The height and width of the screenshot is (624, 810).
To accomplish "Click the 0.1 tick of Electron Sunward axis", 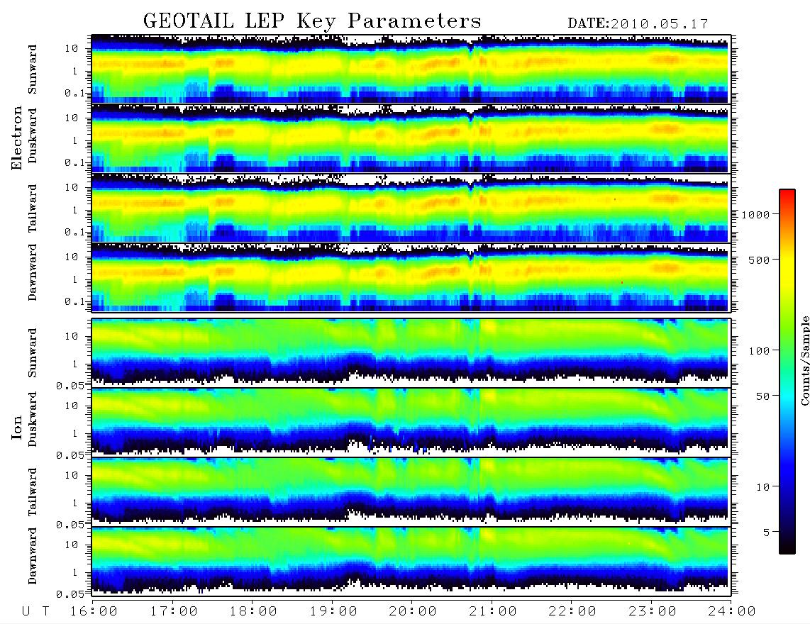I will click(x=76, y=94).
